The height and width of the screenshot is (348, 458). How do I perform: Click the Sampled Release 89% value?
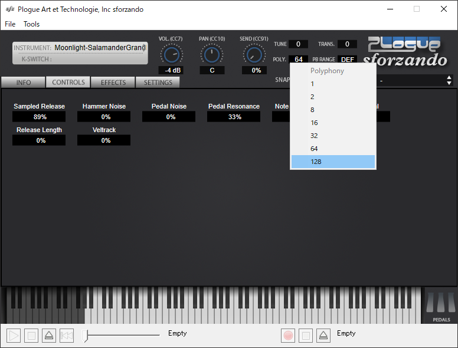pos(39,117)
